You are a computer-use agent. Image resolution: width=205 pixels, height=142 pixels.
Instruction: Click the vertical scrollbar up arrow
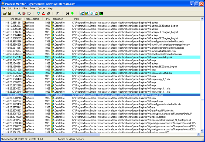pyautogui.click(x=202, y=19)
